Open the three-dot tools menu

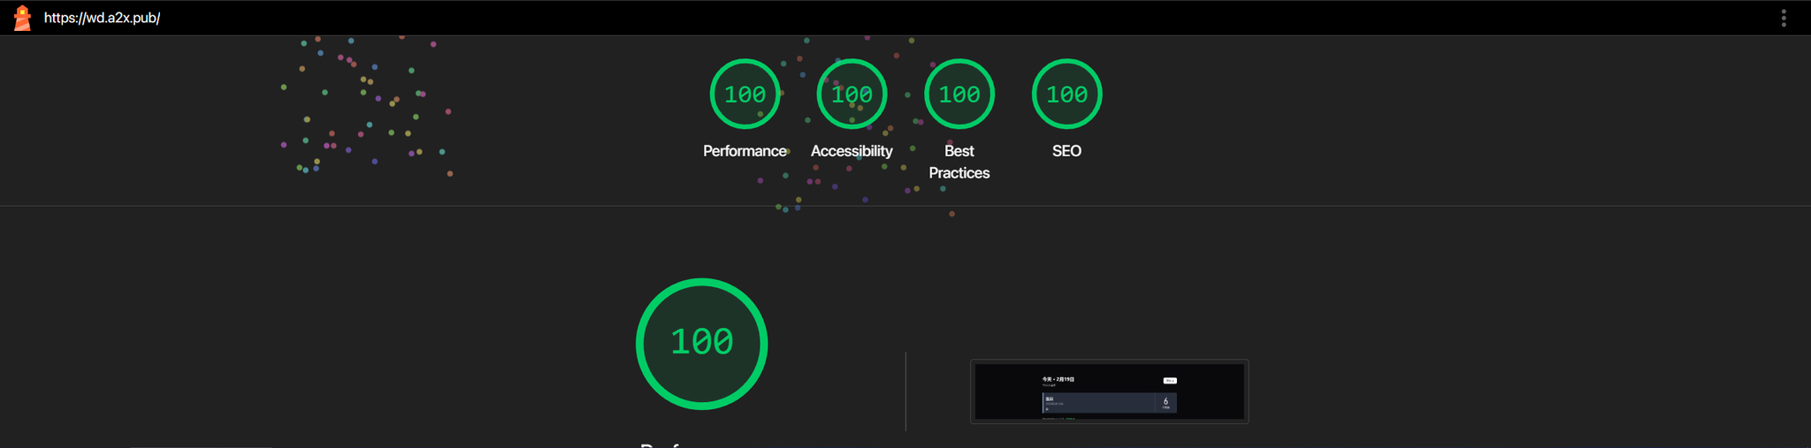(1784, 19)
